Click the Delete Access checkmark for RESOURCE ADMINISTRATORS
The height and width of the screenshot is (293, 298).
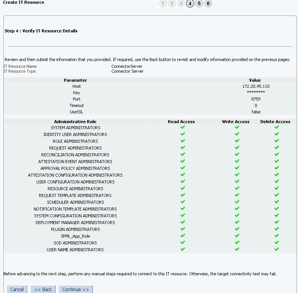pos(277,188)
